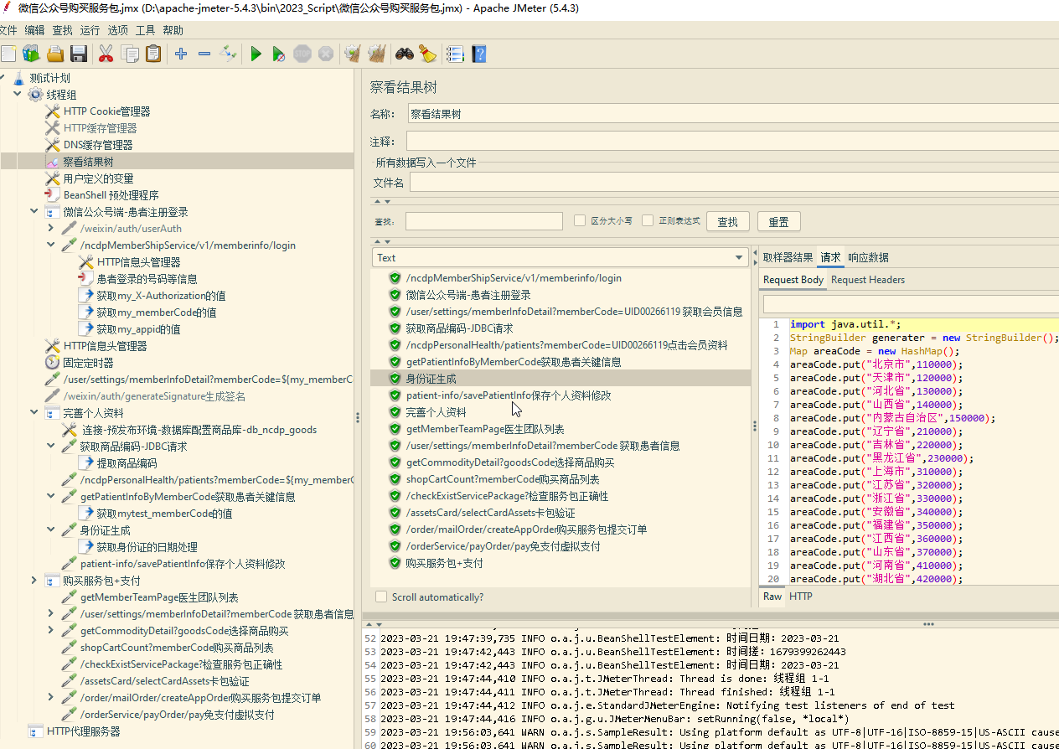1059x749 pixels.
Task: Click the Paste clipboard toolbar icon
Action: click(x=153, y=54)
